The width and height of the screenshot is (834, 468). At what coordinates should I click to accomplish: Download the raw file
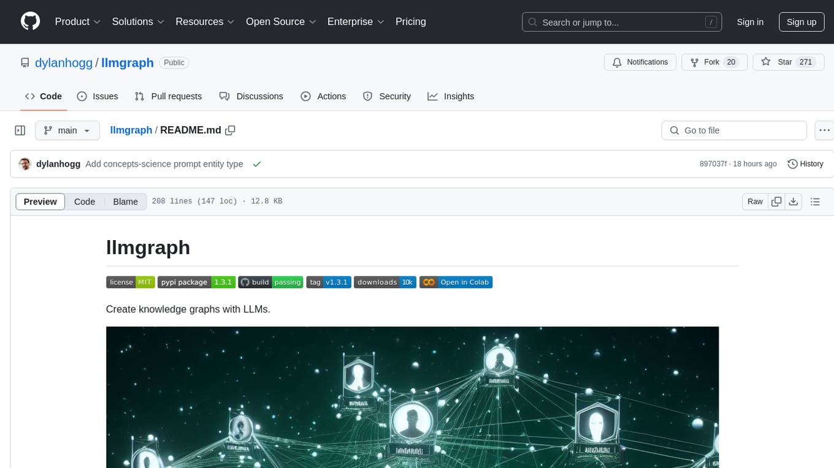[793, 202]
